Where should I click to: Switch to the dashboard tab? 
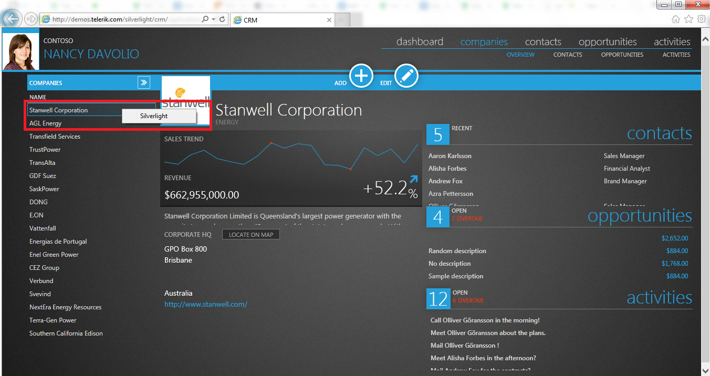click(x=420, y=42)
